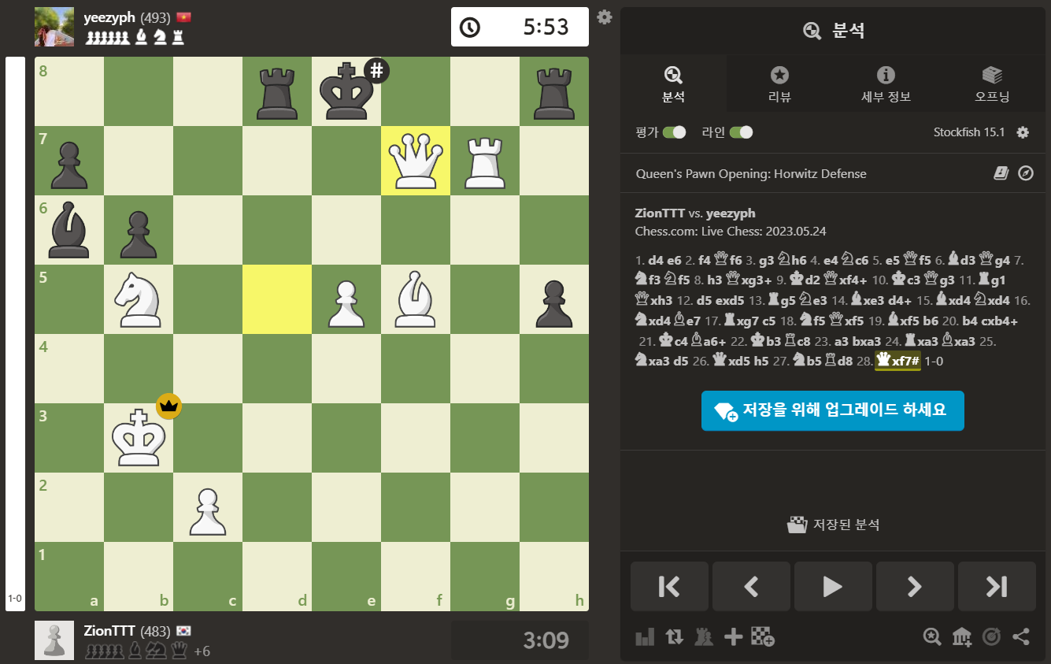Screen dimensions: 1051x664
Task: Open board settings gear beside the clock
Action: tap(605, 17)
